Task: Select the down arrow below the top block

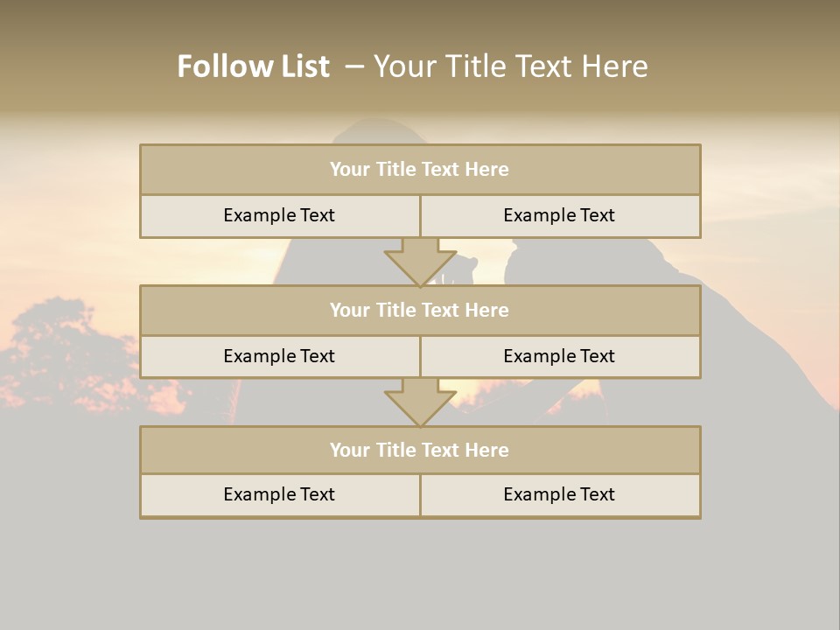Action: coord(420,262)
